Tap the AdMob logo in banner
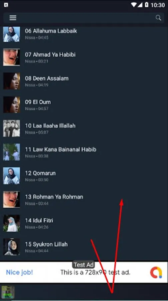 (156, 272)
